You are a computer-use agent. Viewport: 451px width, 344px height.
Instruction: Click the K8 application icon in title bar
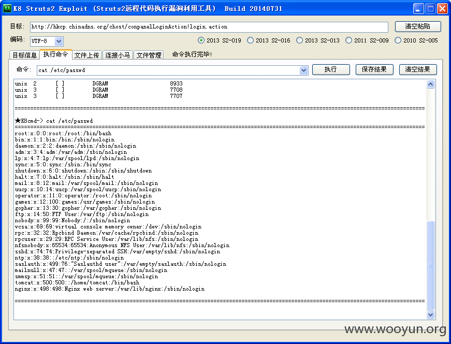click(7, 8)
